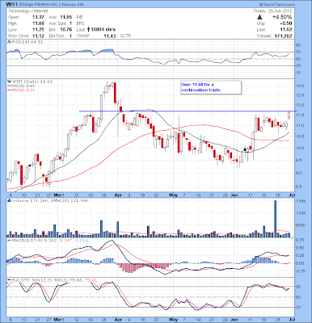This screenshot has height=323, width=312.
Task: Click the Ask price 11.65
Action: coord(65,17)
